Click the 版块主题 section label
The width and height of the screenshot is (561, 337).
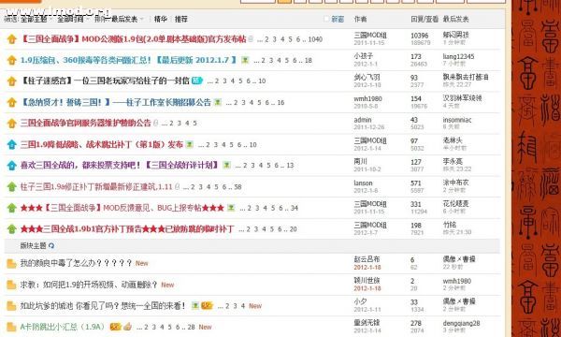(34, 245)
